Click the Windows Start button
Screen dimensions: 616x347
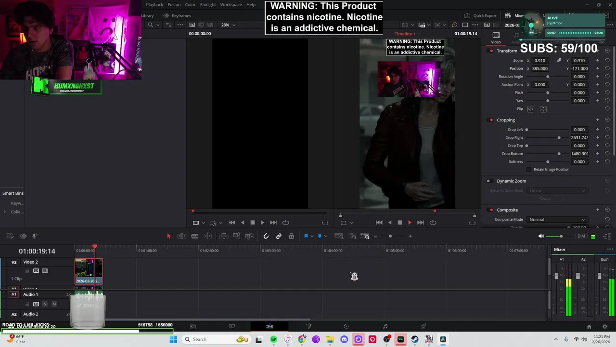pyautogui.click(x=173, y=339)
